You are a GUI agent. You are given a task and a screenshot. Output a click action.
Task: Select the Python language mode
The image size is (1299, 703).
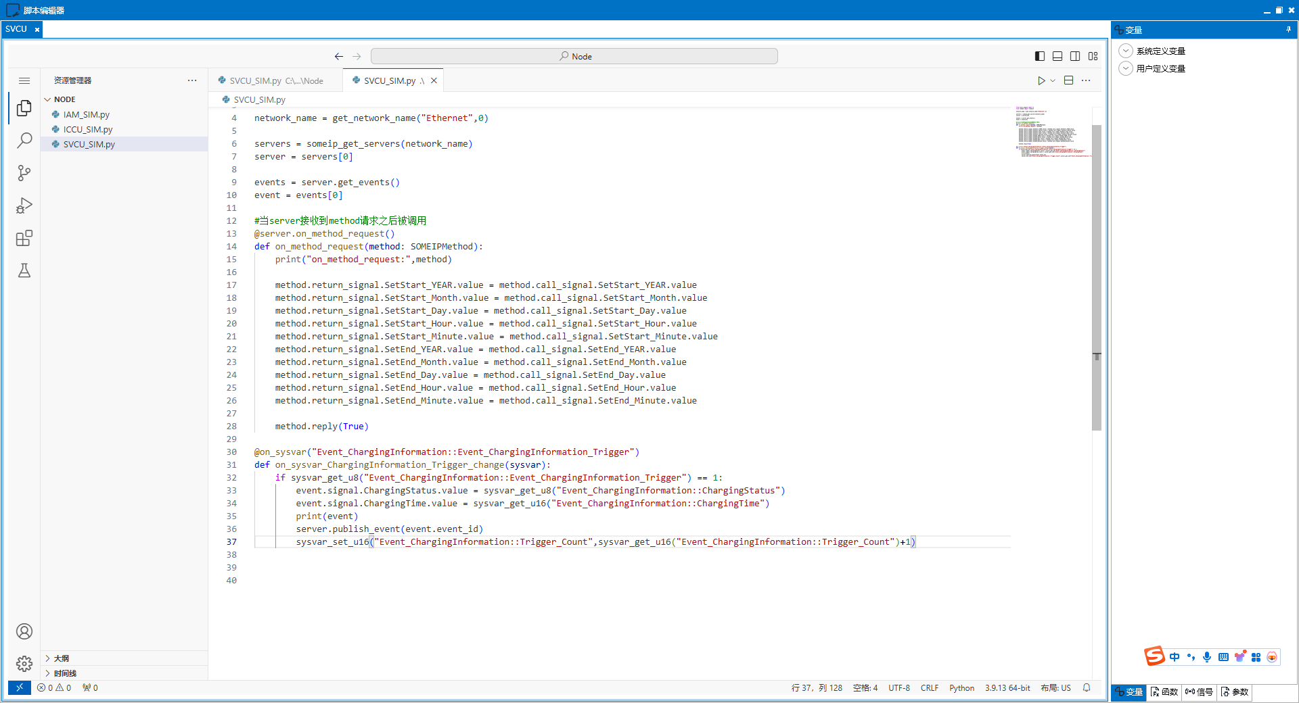point(961,687)
